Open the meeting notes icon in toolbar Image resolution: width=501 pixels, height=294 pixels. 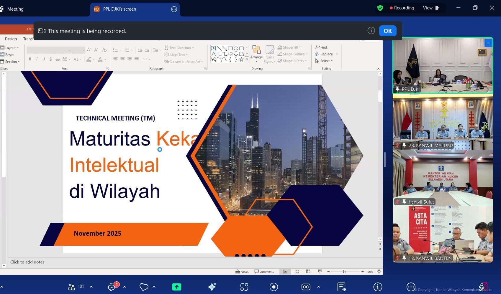pos(341,287)
